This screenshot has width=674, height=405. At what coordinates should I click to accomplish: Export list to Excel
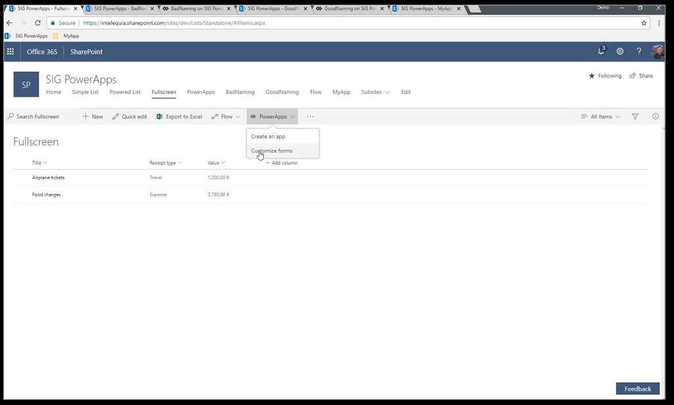click(x=179, y=116)
